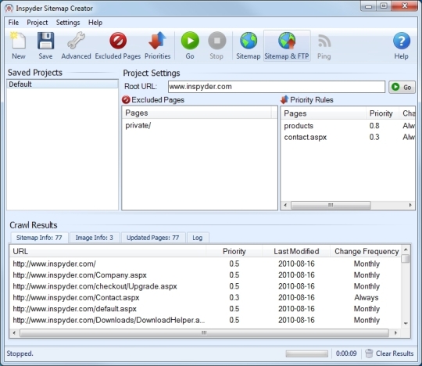The width and height of the screenshot is (422, 366).
Task: Click the Ping feed icon
Action: (x=324, y=45)
